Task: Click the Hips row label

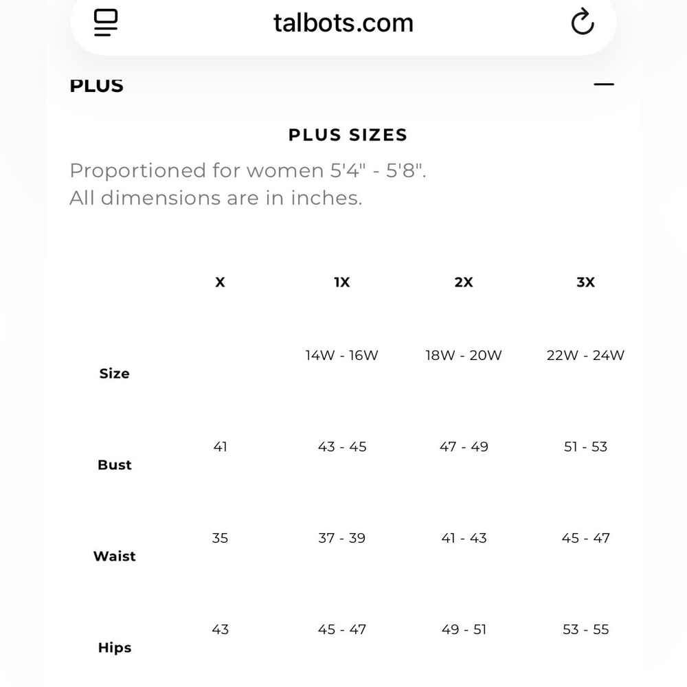Action: [114, 648]
